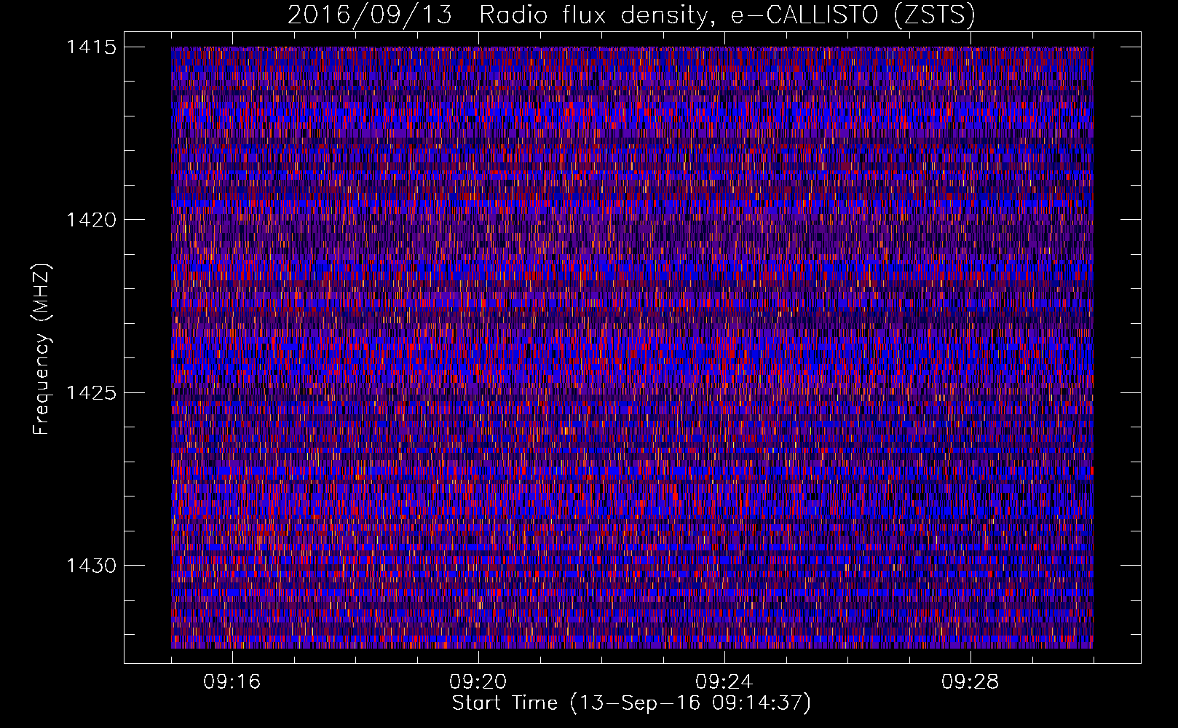Click the 09:24 time axis label

click(724, 682)
